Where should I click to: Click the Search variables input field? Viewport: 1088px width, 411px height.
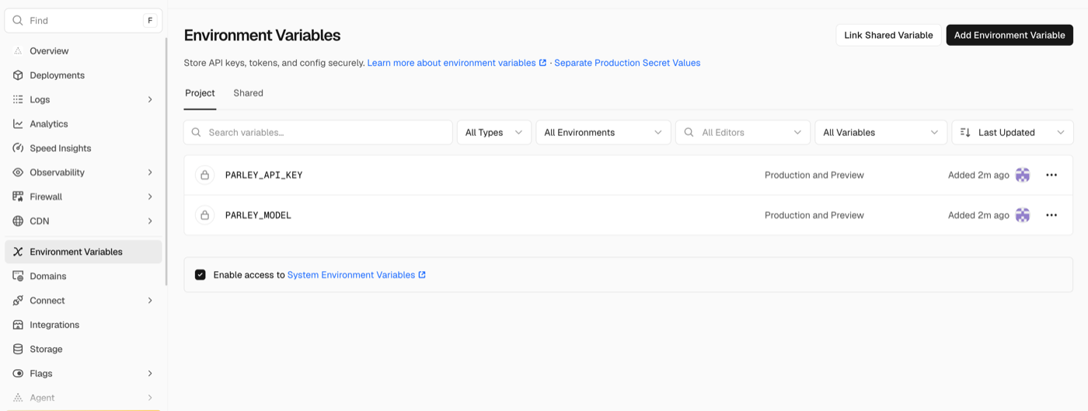pos(318,133)
